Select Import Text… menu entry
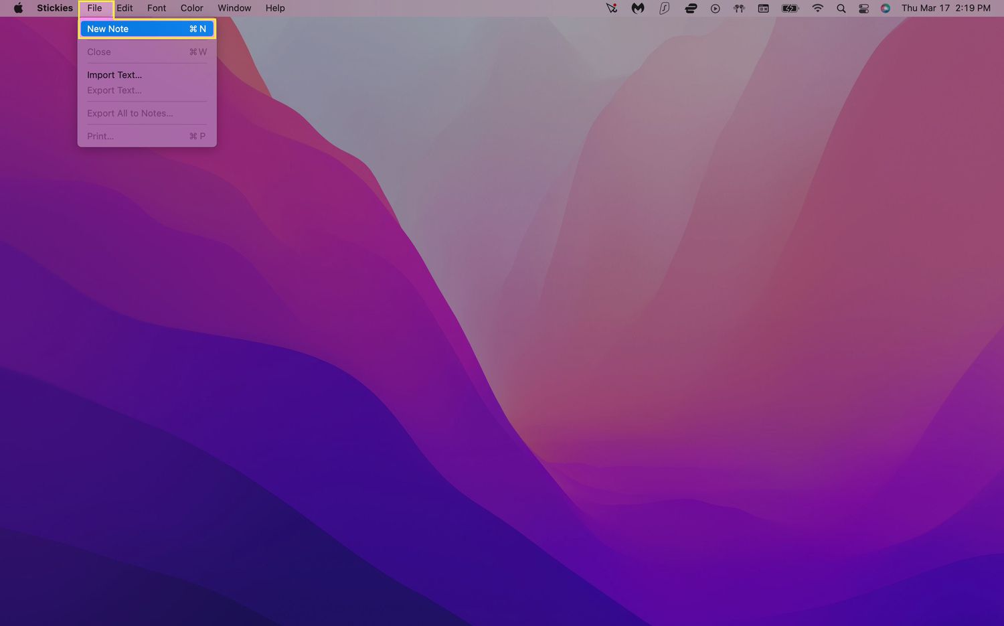 tap(114, 75)
